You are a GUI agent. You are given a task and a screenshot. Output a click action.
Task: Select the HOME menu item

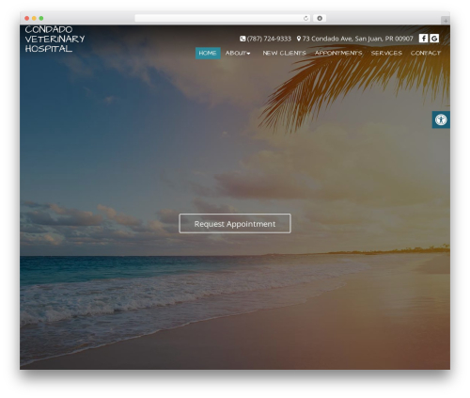[x=208, y=53]
